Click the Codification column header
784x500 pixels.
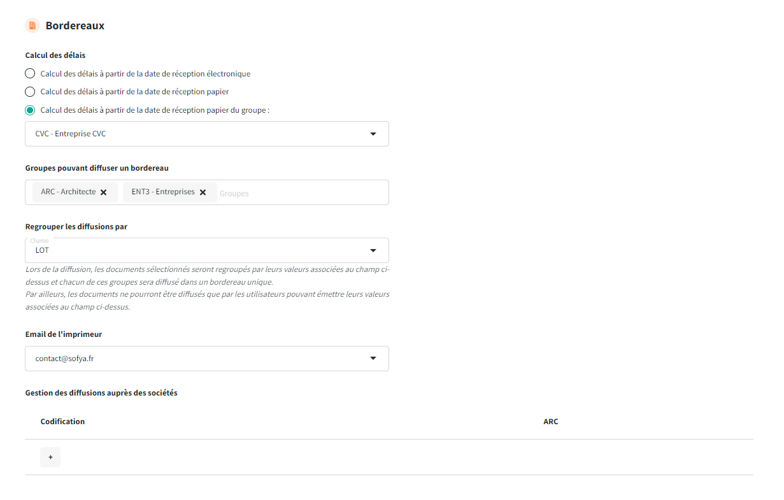click(x=62, y=422)
